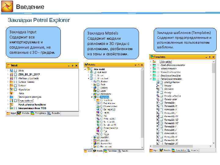Click the Permeability X template icon
Viewport: 220px width, 165px height.
pyautogui.click(x=158, y=106)
